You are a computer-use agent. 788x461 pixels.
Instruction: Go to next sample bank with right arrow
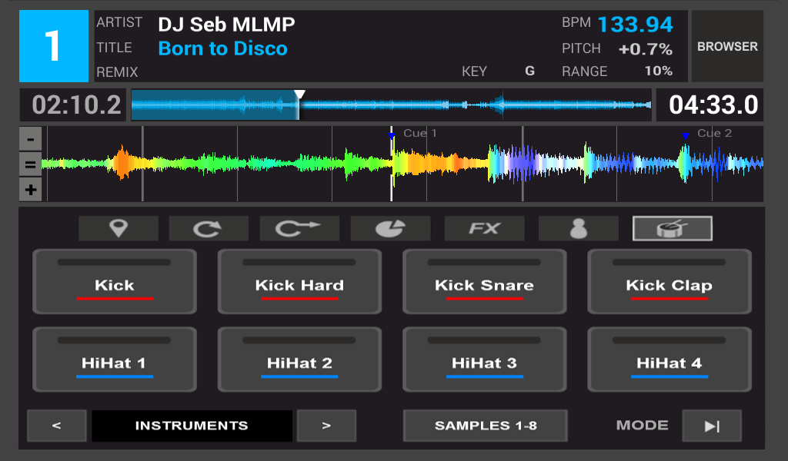[x=326, y=426]
